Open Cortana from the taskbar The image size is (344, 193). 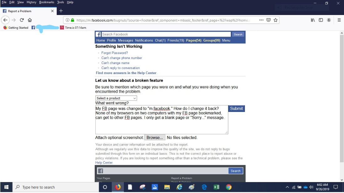coord(105,187)
